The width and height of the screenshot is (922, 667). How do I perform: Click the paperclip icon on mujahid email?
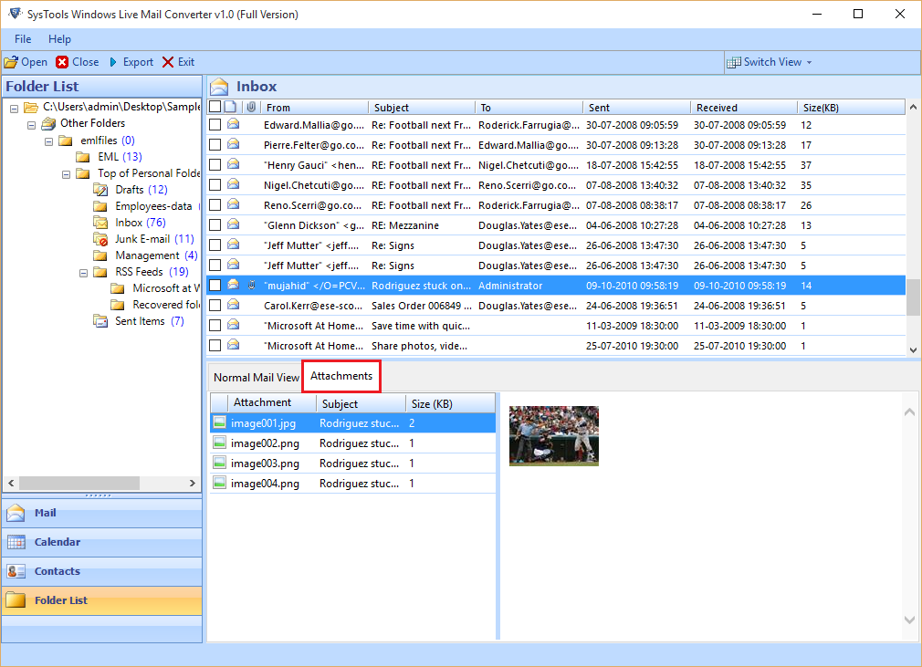point(251,286)
